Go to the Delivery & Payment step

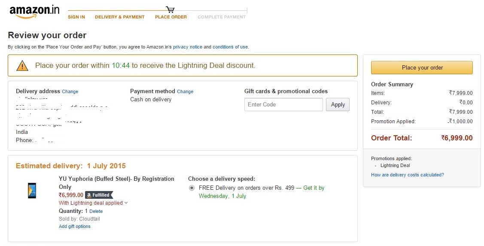click(120, 17)
